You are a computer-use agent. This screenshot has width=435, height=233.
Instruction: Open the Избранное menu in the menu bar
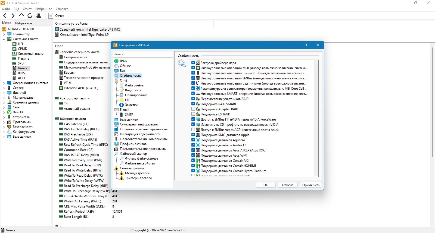pyautogui.click(x=43, y=9)
